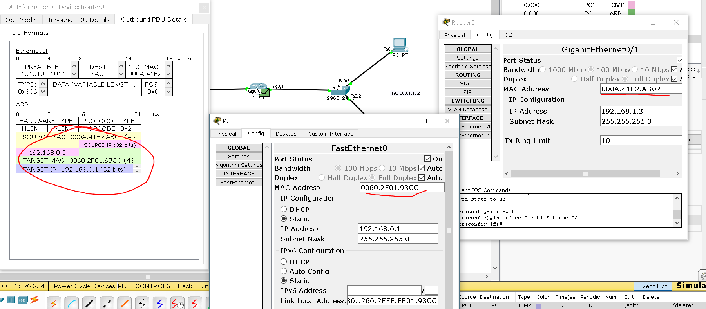Choose the light-blue console cable
Screen dimensions: 706x309
pos(71,303)
